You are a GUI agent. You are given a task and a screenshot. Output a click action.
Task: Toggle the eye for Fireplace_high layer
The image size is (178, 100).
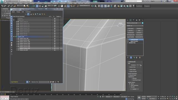[16, 37]
